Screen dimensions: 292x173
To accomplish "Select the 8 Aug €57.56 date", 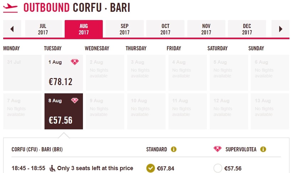I will 63,111.
